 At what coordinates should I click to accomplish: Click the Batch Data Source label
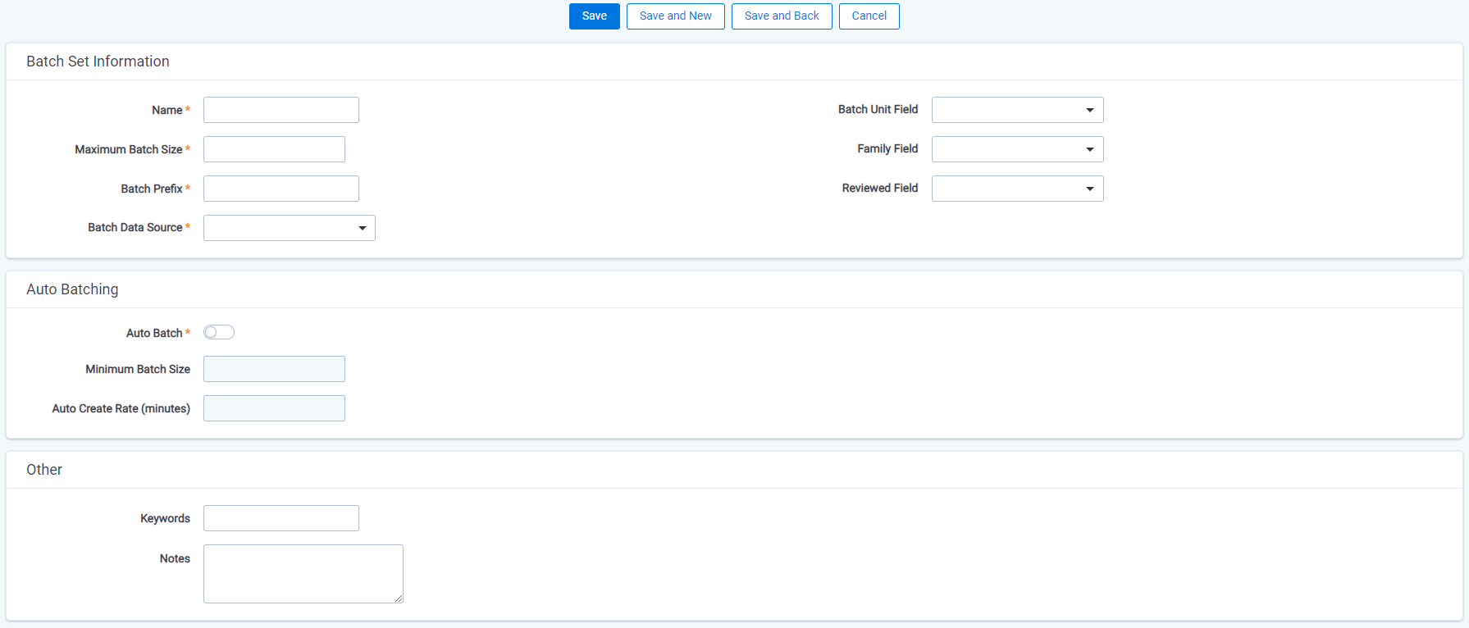(x=135, y=227)
